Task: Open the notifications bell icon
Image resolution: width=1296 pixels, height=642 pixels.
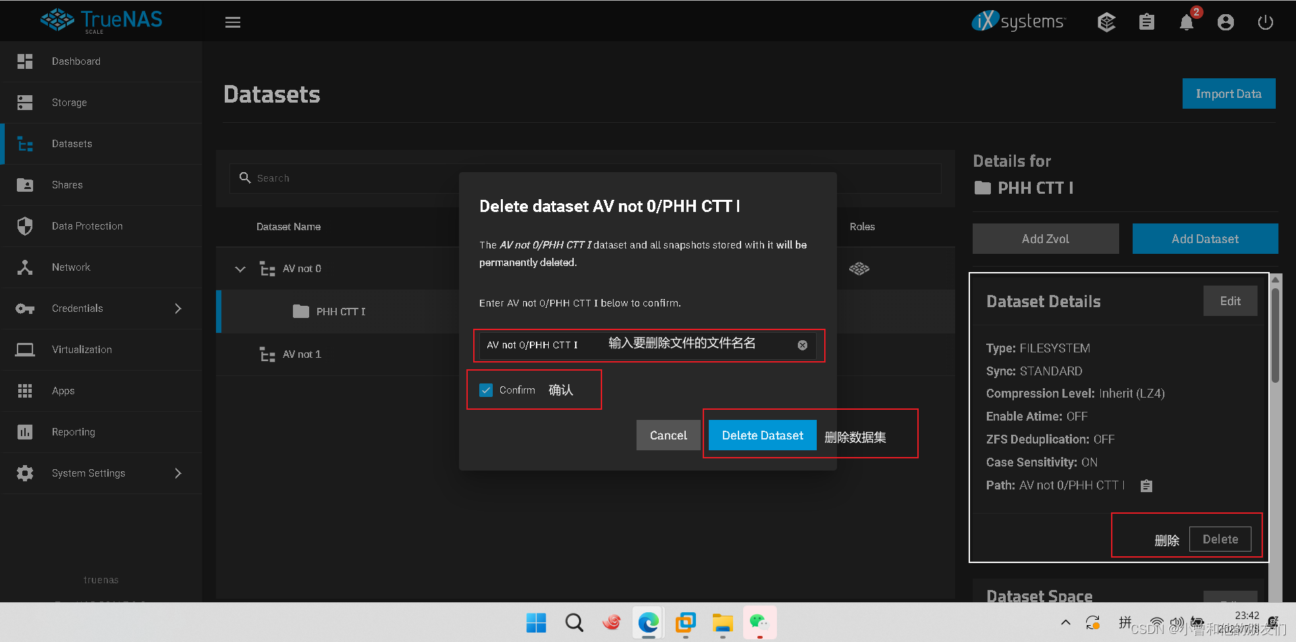Action: 1187,22
